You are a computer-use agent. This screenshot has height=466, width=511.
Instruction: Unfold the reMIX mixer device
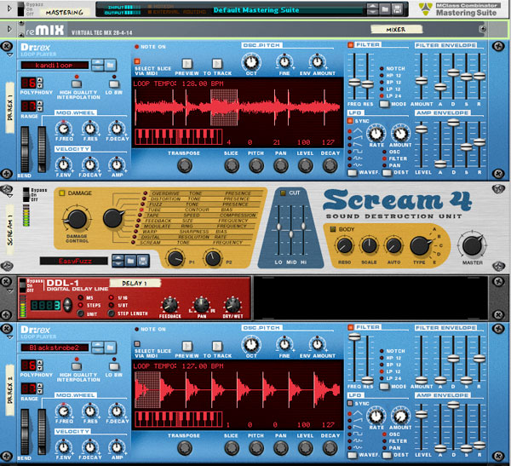pyautogui.click(x=9, y=29)
